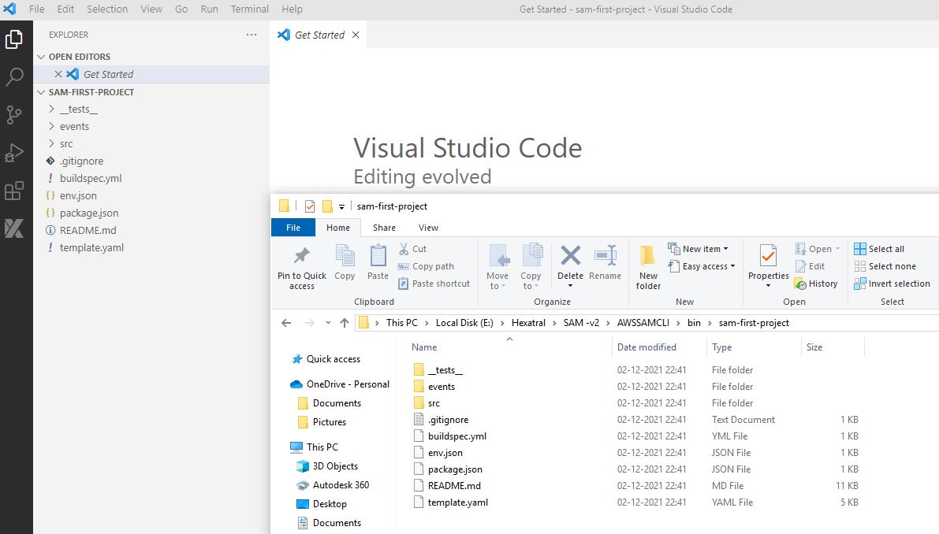Screen dimensions: 939x534
Task: Open the Search view in activity bar
Action: click(x=14, y=76)
